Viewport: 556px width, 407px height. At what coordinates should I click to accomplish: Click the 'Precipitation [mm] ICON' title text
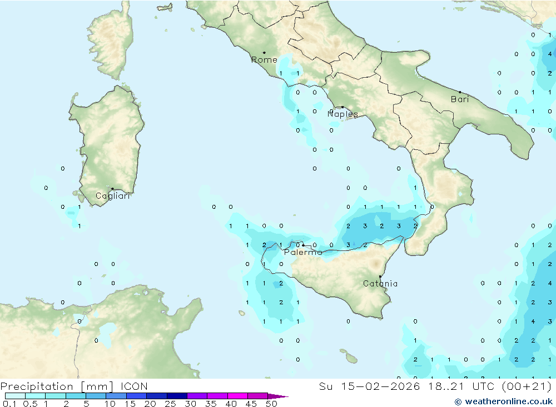pyautogui.click(x=74, y=386)
